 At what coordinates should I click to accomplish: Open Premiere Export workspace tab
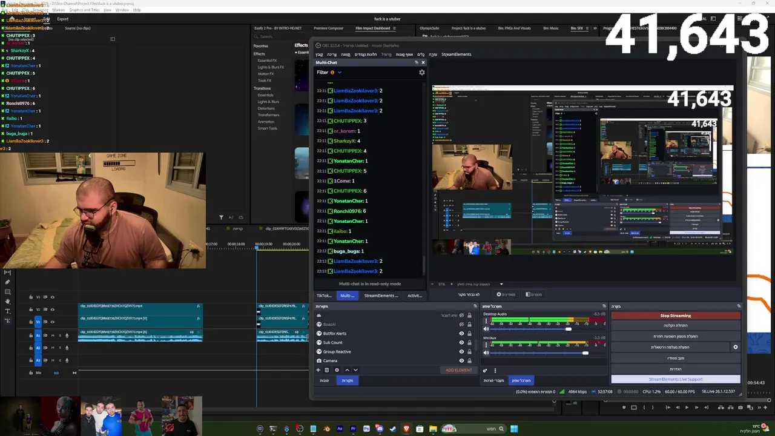coord(62,19)
